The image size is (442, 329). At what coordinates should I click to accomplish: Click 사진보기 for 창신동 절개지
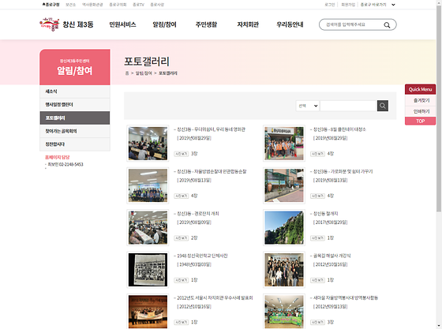click(317, 238)
